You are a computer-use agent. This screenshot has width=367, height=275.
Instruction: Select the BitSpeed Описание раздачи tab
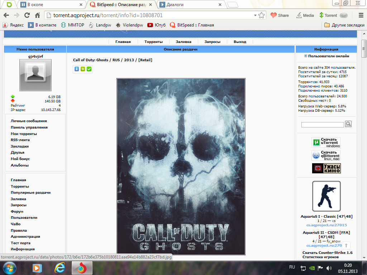(x=121, y=4)
